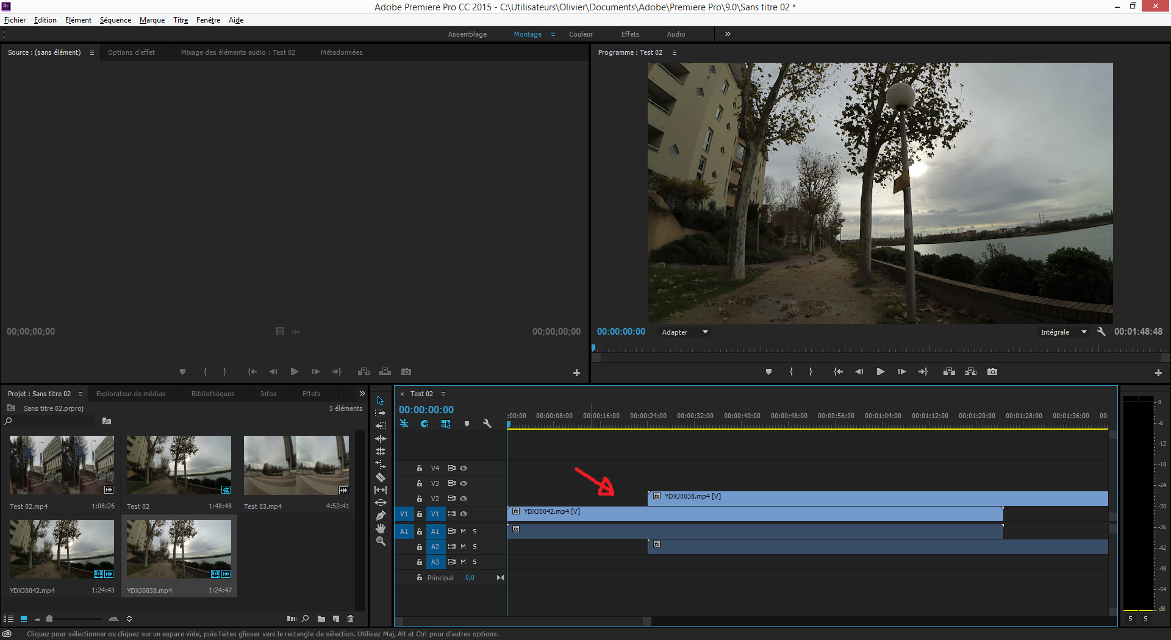Open the icon sort order menu
This screenshot has height=640, width=1171.
(x=129, y=619)
